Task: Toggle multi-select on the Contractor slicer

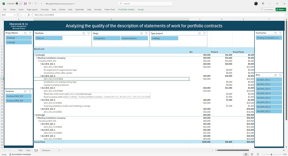Action: pos(276,33)
